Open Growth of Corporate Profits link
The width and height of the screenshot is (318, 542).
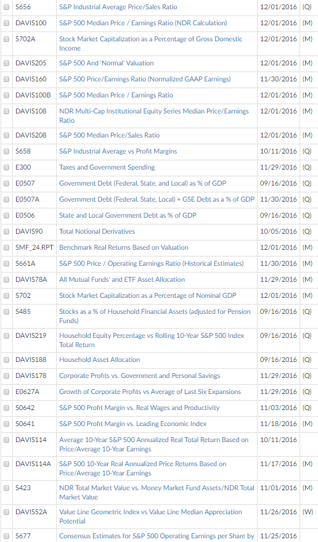[150, 392]
